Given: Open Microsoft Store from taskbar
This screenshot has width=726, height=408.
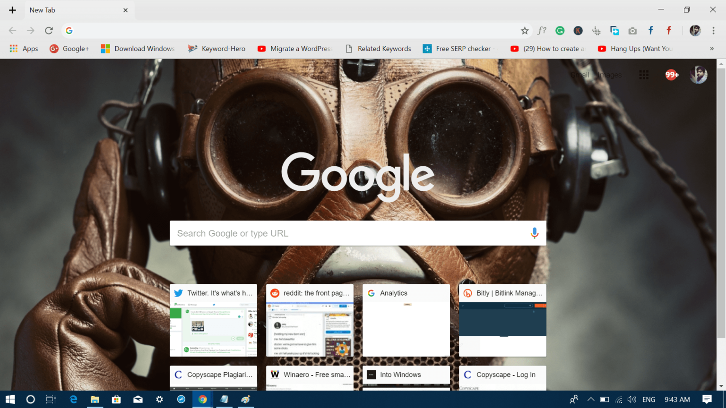Looking at the screenshot, I should click(x=116, y=399).
